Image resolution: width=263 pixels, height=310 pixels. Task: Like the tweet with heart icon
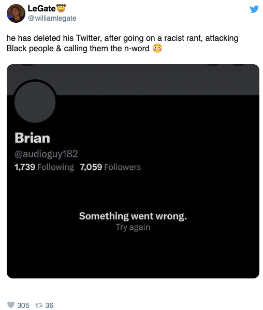tap(11, 305)
